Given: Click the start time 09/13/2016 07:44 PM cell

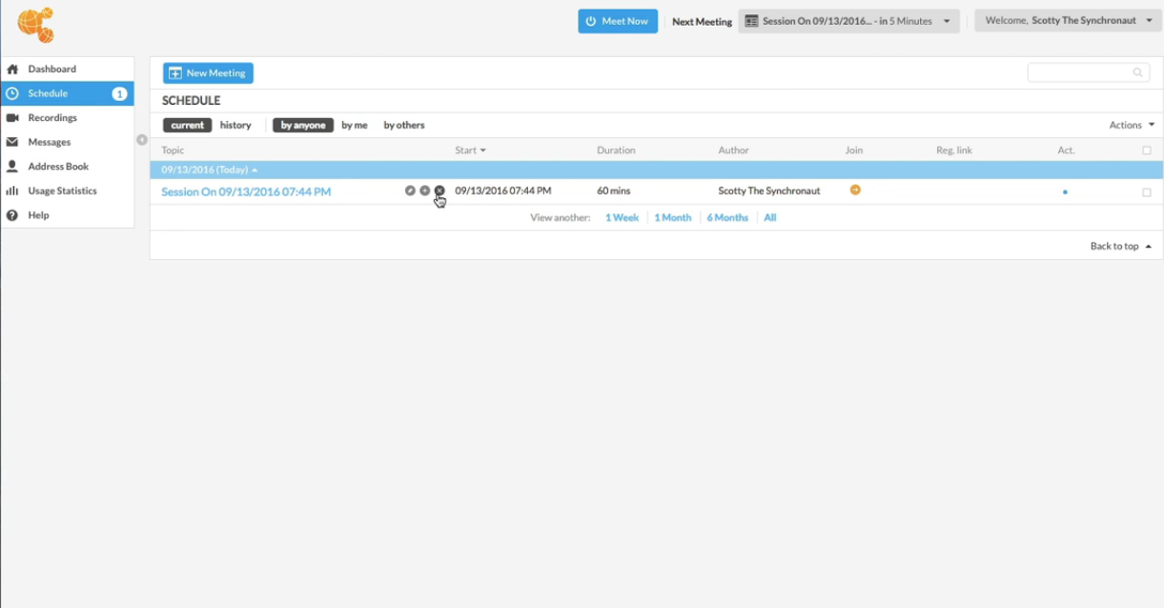Looking at the screenshot, I should tap(502, 191).
